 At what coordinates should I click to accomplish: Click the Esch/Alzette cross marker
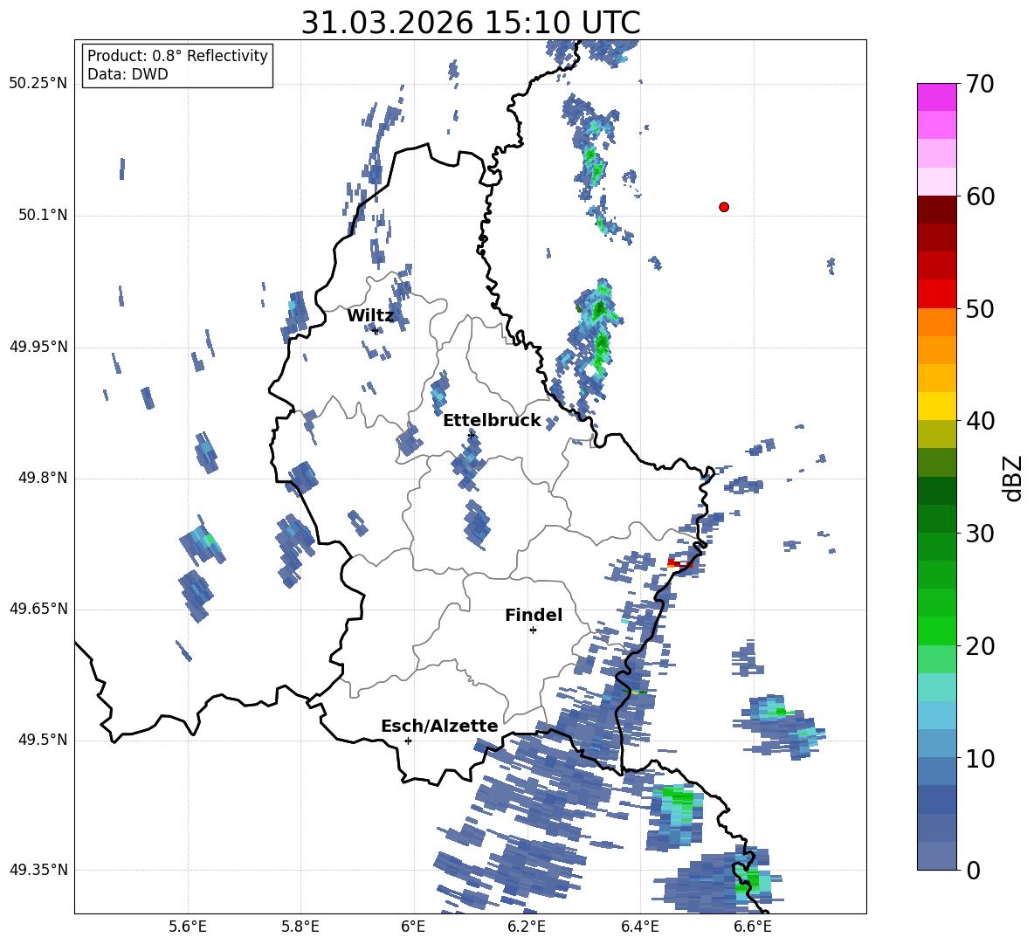(408, 741)
